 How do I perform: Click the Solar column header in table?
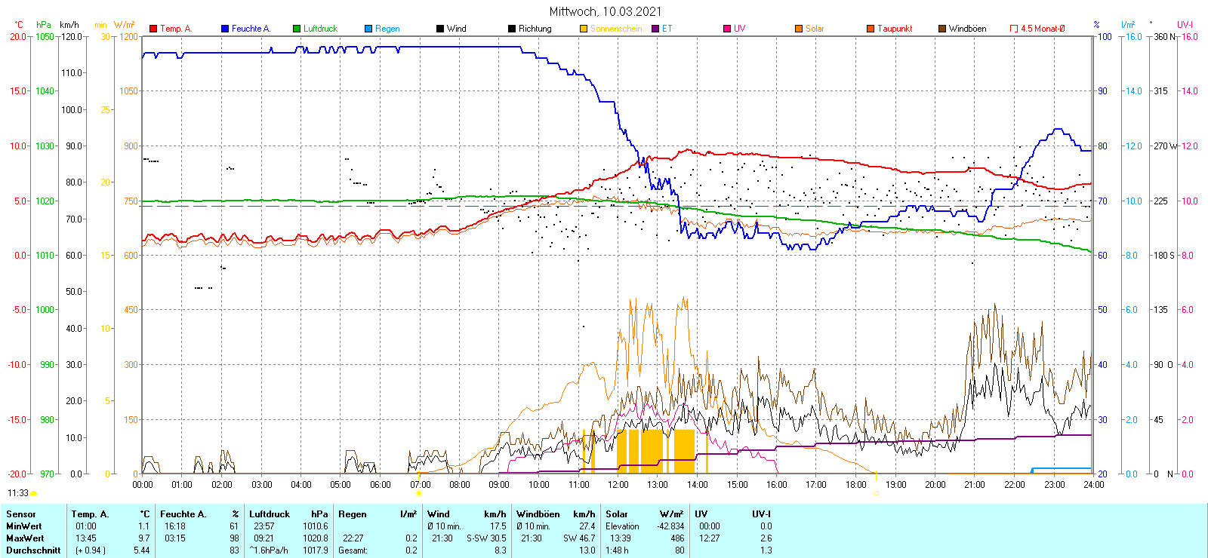coord(617,514)
